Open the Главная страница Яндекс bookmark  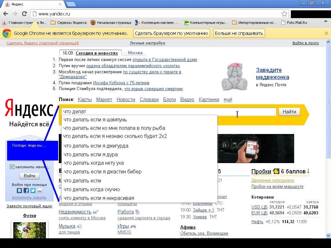pyautogui.click(x=25, y=23)
